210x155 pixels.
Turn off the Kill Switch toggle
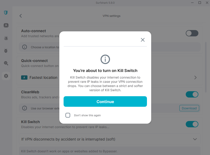pyautogui.click(x=192, y=124)
